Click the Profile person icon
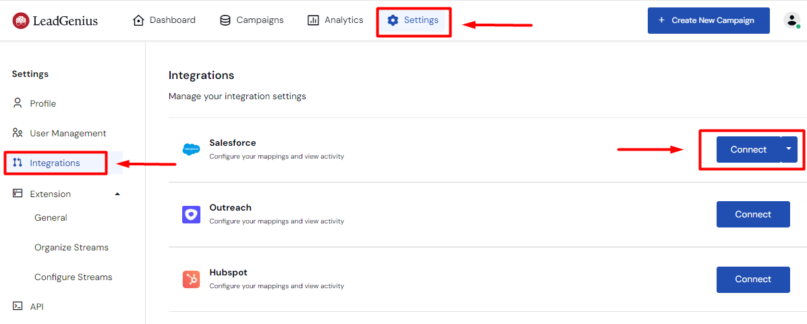The width and height of the screenshot is (807, 324). pos(18,103)
